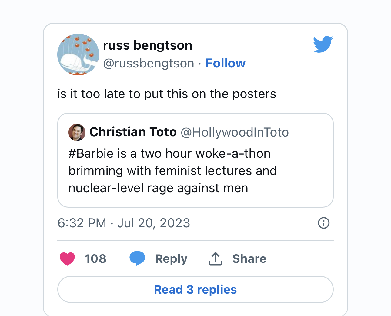Click the Share label
The width and height of the screenshot is (391, 316).
(x=249, y=259)
